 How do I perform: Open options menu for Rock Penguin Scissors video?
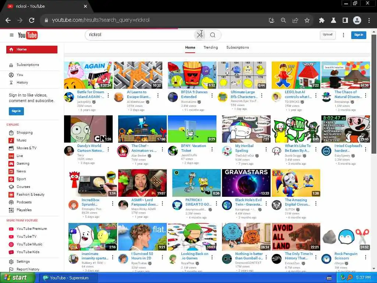(x=366, y=257)
